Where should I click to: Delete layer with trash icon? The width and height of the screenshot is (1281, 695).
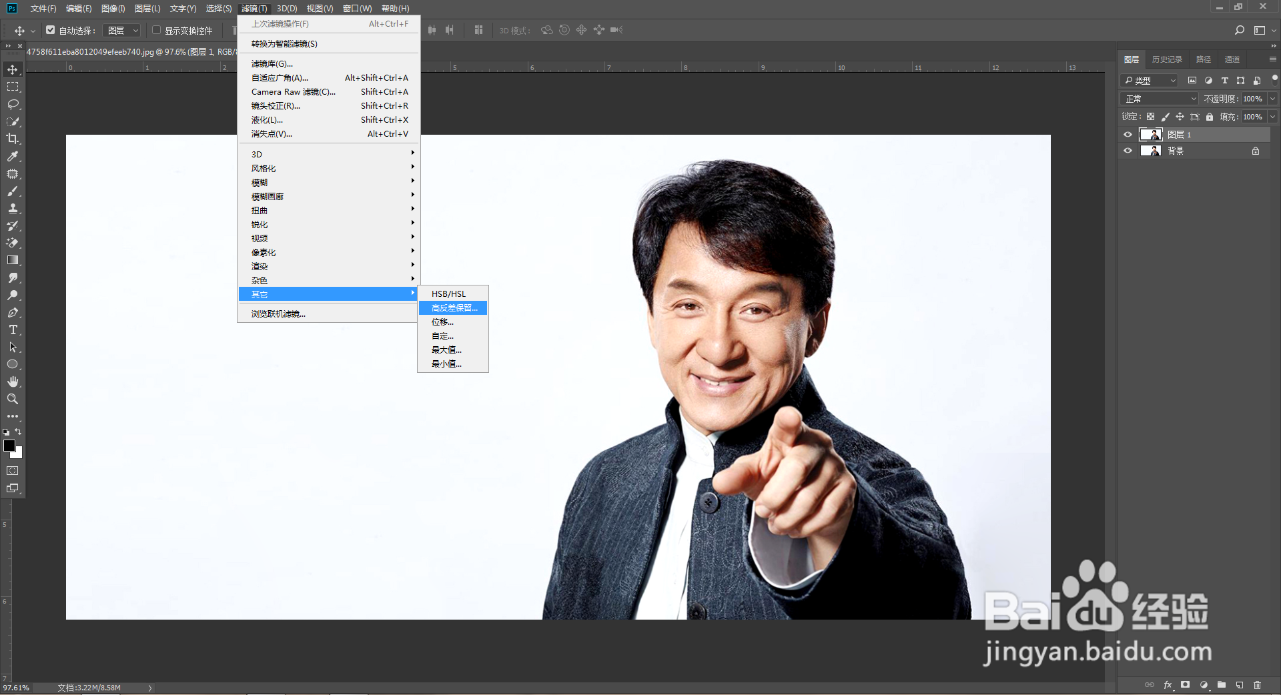click(x=1258, y=685)
